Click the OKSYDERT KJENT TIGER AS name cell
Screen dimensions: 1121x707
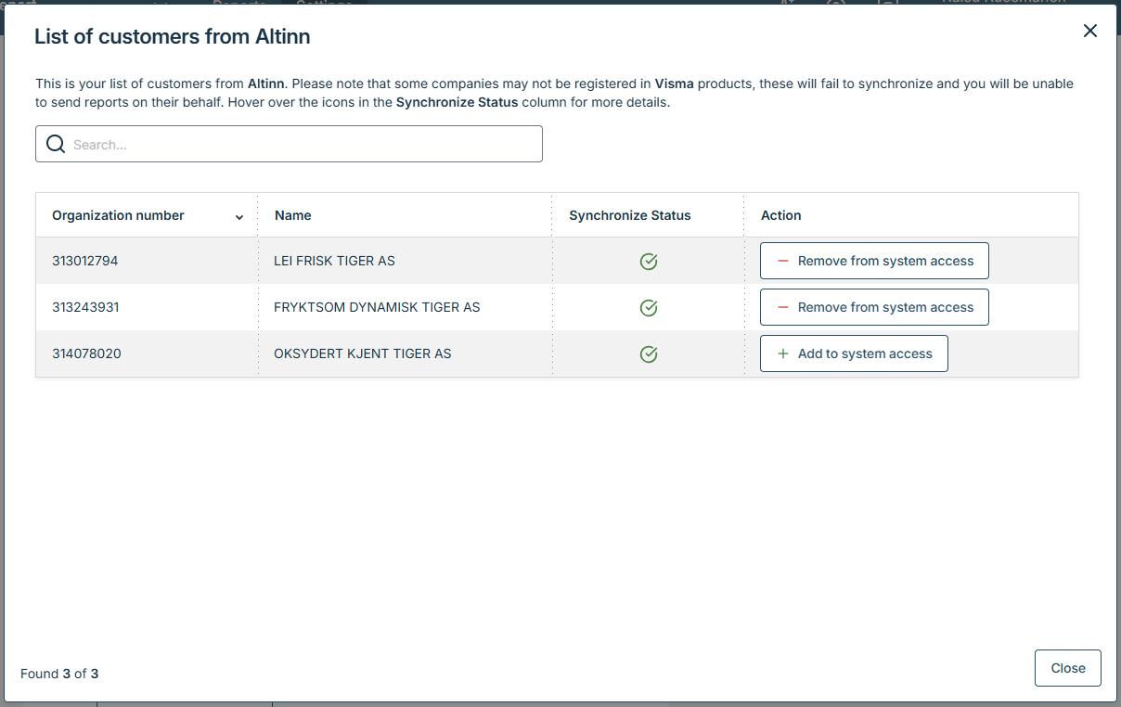362,354
